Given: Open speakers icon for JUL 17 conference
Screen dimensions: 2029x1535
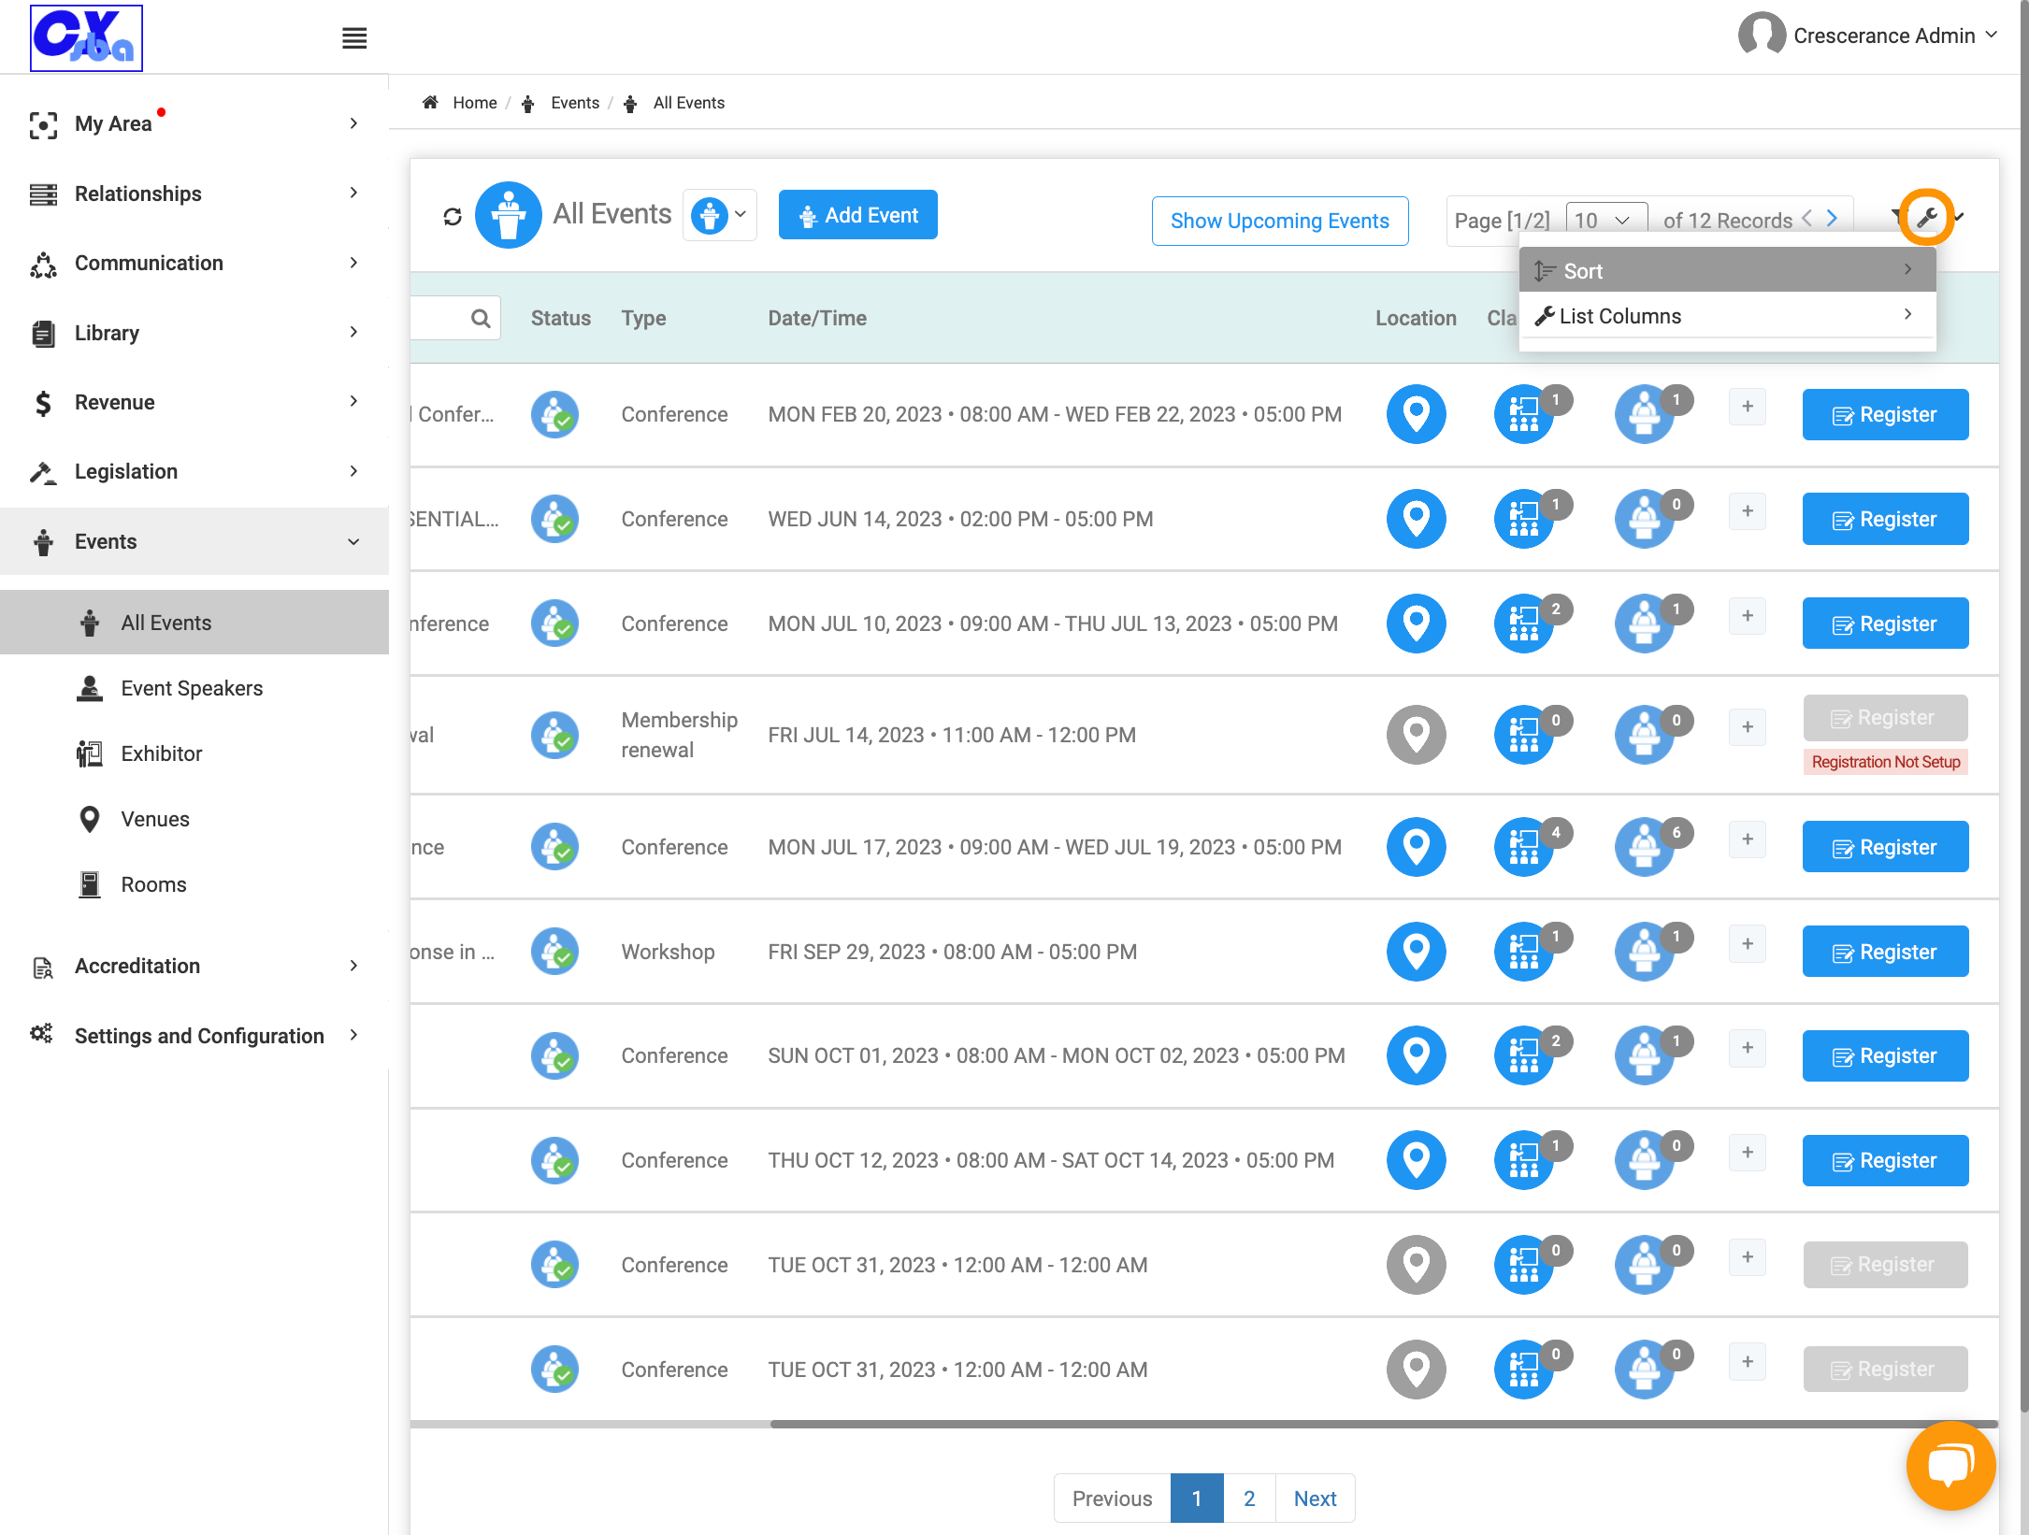Looking at the screenshot, I should [x=1644, y=847].
